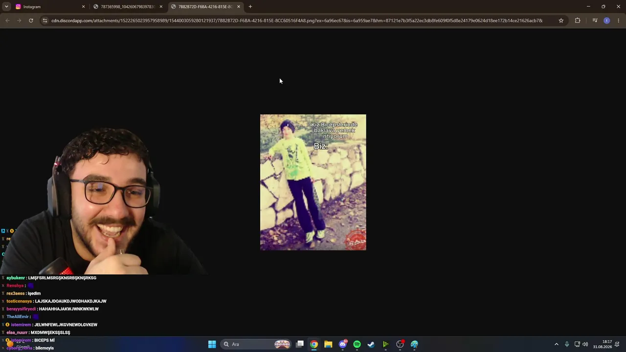The image size is (626, 352).
Task: Expand the tab search dropdown
Action: [6, 7]
